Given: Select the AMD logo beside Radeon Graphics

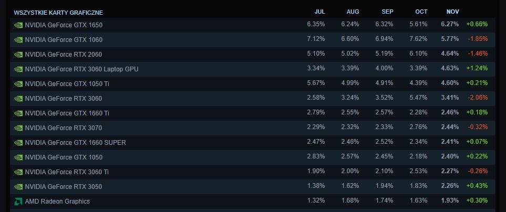Looking at the screenshot, I should [18, 202].
